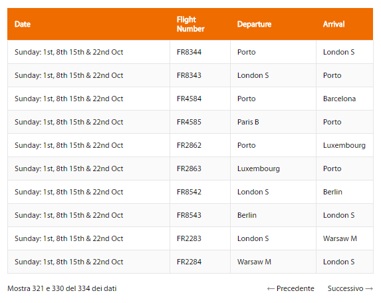Go to the Successivo next page link
381x303 pixels.
350,288
